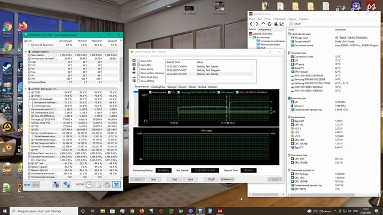This screenshot has width=383, height=215.
Task: Click the red AIDA64 taskbar icon
Action: pyautogui.click(x=220, y=211)
